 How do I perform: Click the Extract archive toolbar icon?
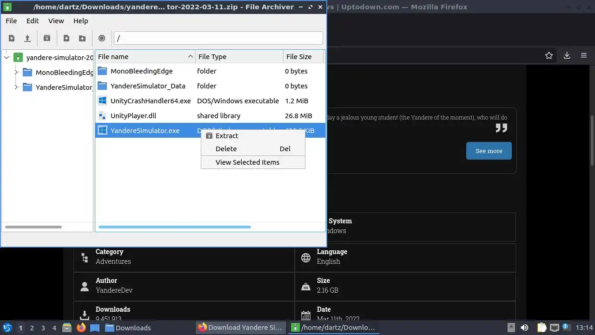47,38
